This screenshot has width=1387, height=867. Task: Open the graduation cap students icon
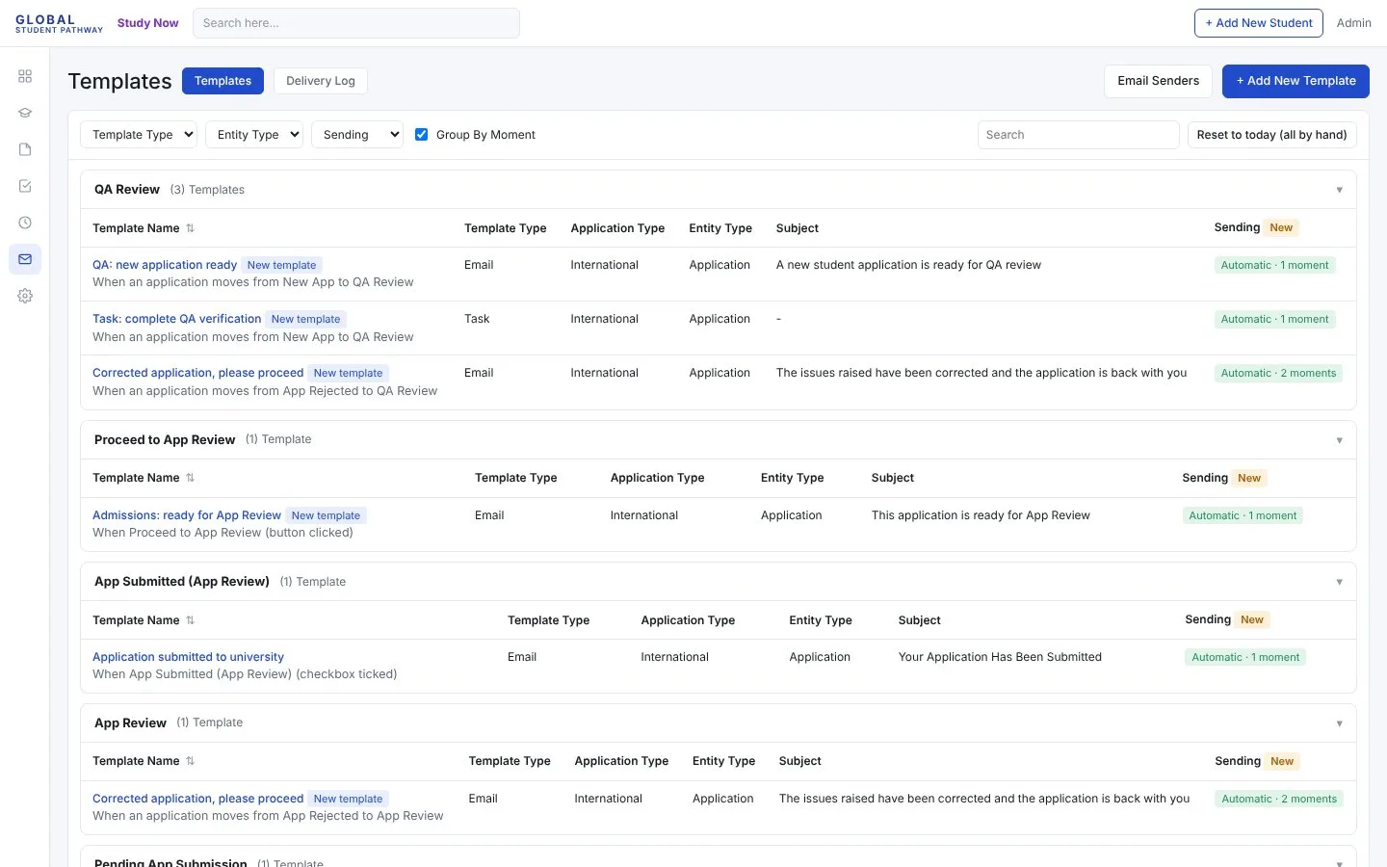point(25,113)
